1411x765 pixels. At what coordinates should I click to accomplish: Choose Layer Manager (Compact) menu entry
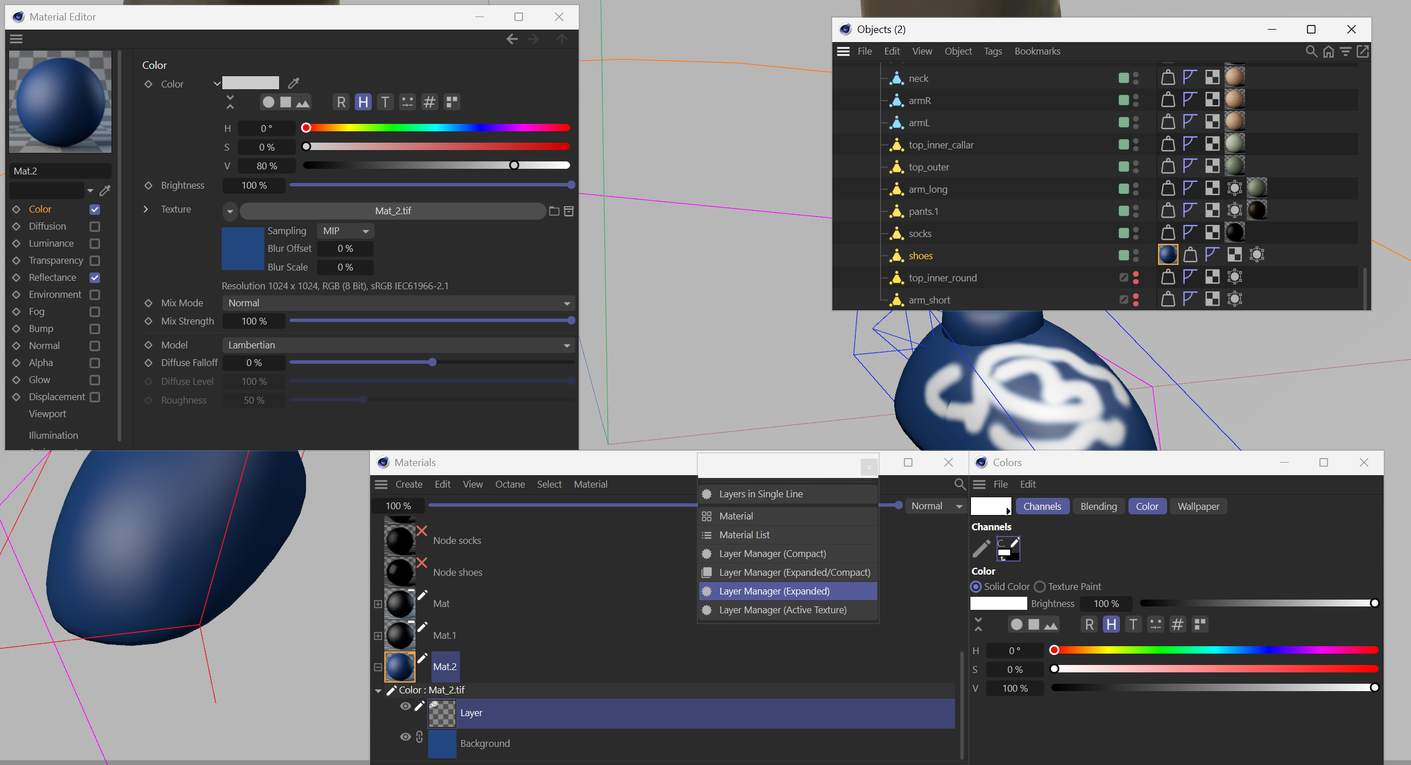788,554
